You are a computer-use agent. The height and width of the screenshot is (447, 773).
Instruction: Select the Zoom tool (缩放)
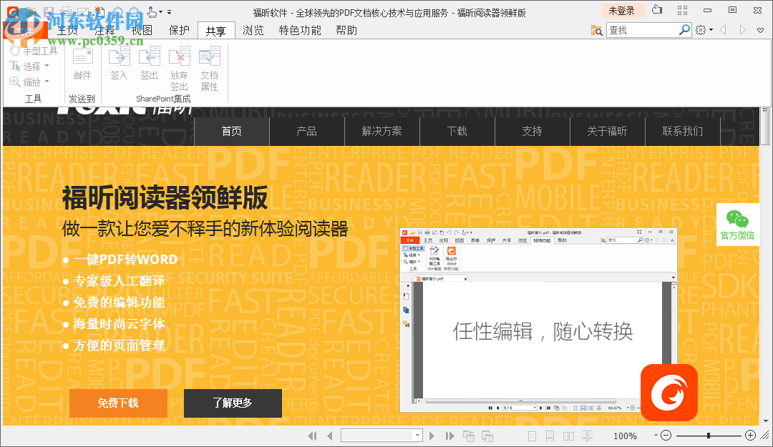point(29,81)
